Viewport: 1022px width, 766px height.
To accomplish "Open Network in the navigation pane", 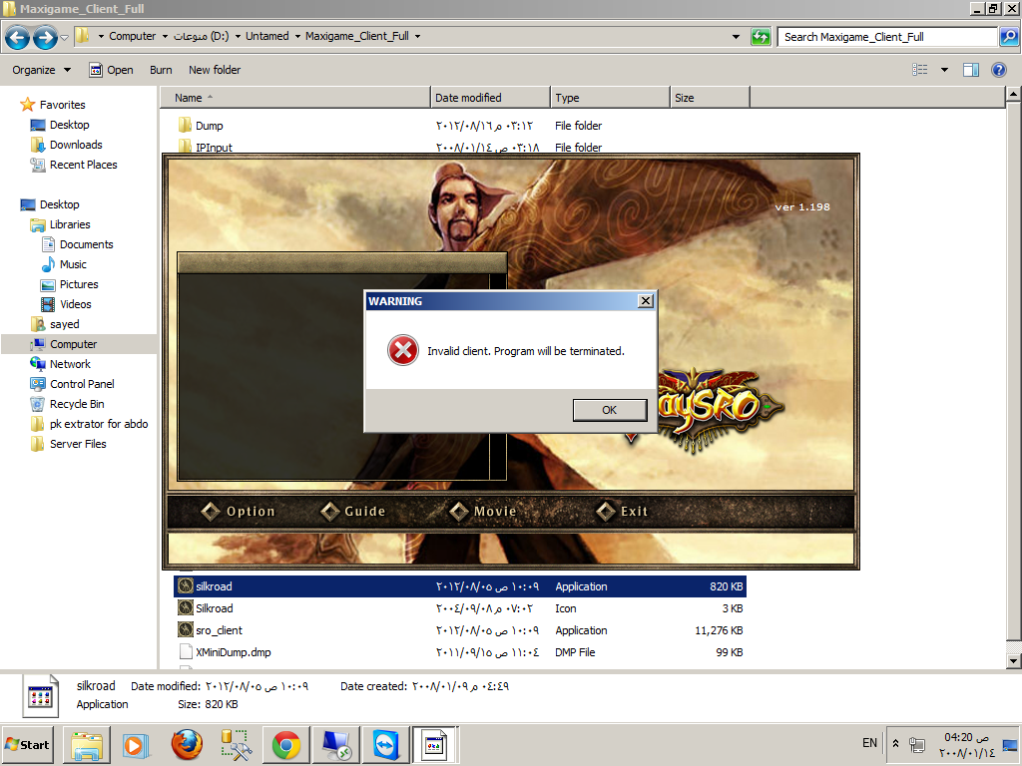I will point(70,364).
